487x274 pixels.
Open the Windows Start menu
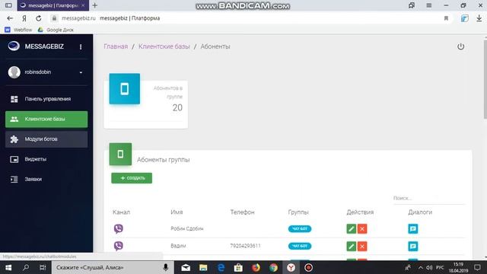click(x=8, y=267)
